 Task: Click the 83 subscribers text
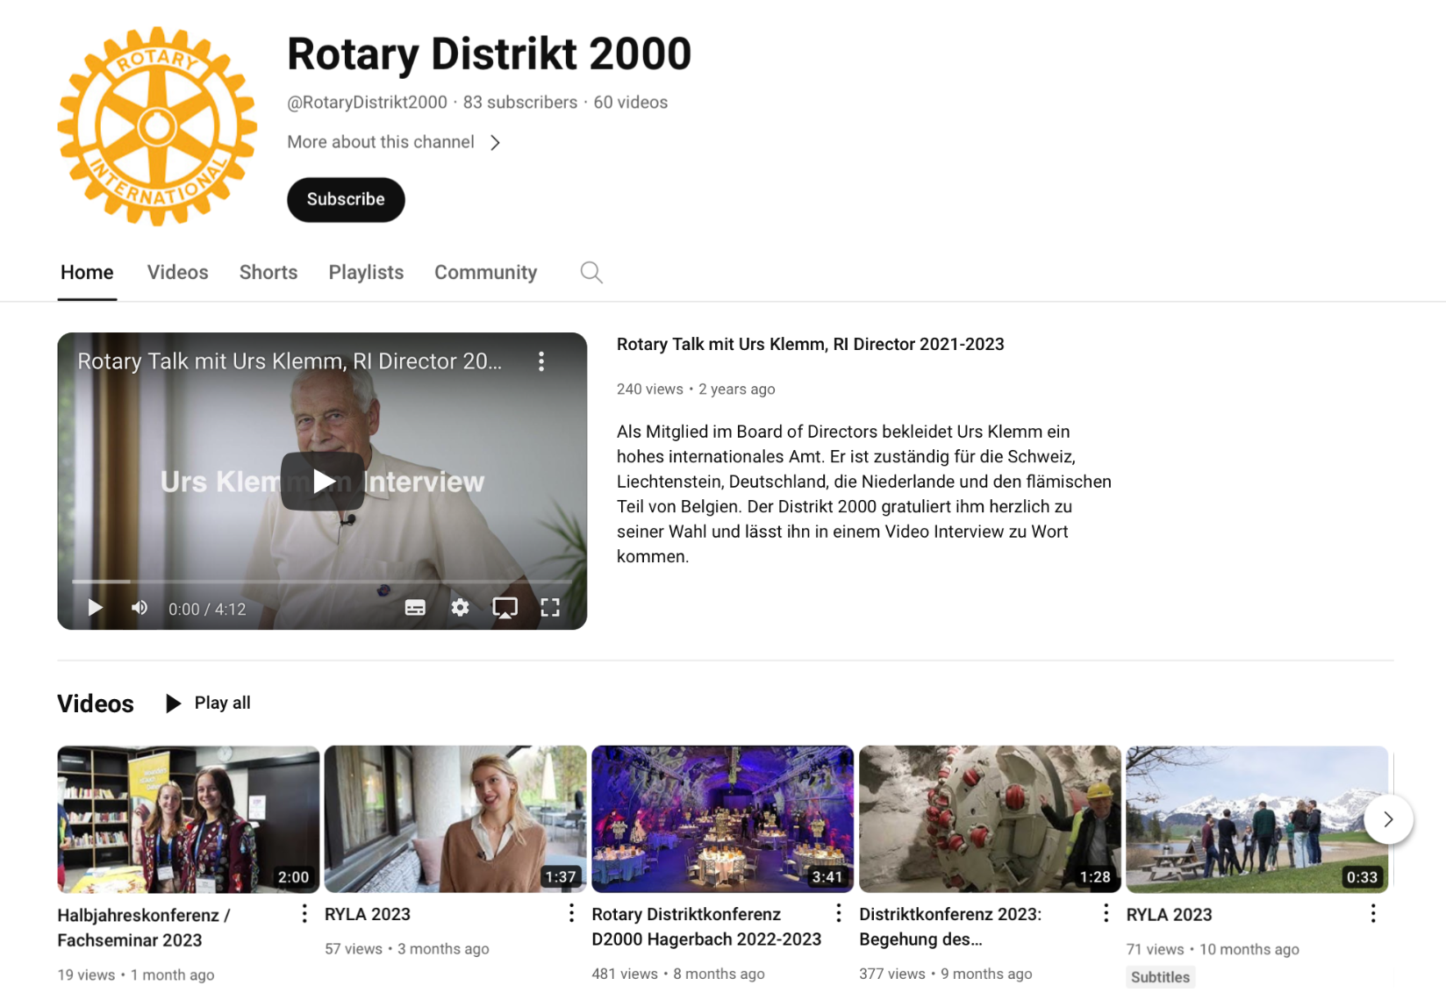(520, 103)
